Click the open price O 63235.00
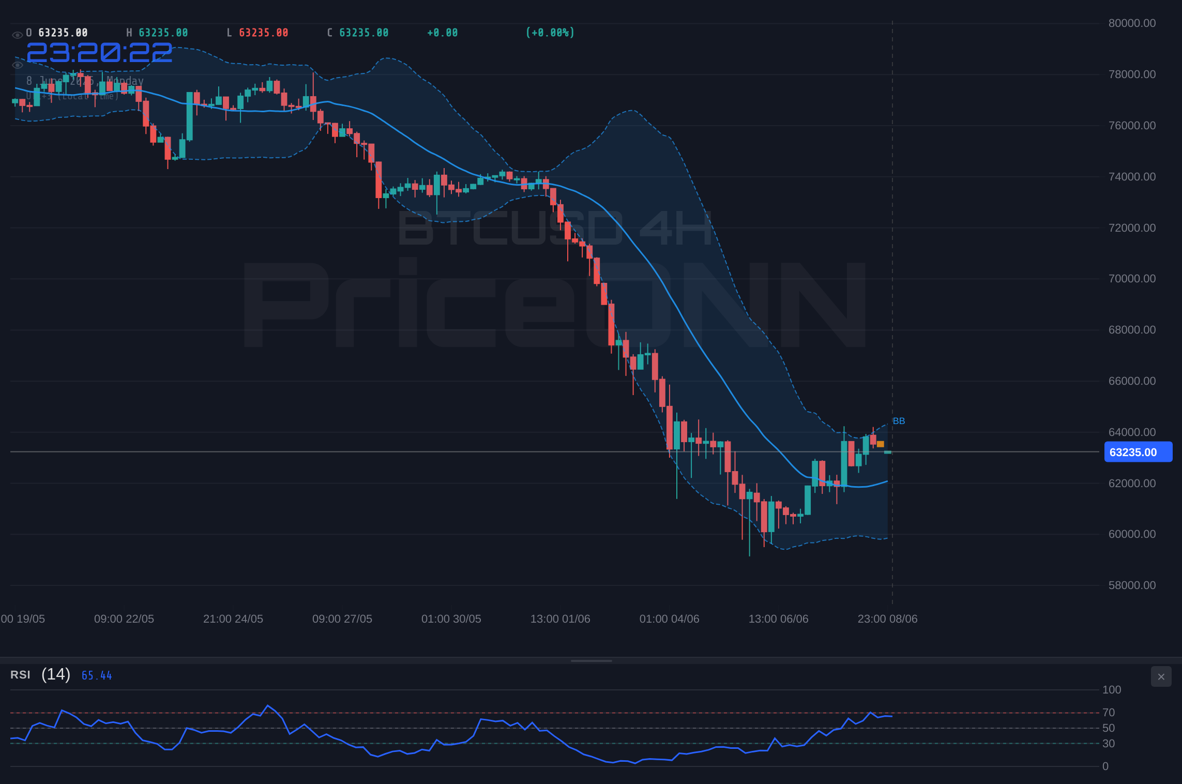The height and width of the screenshot is (784, 1182). (x=57, y=33)
